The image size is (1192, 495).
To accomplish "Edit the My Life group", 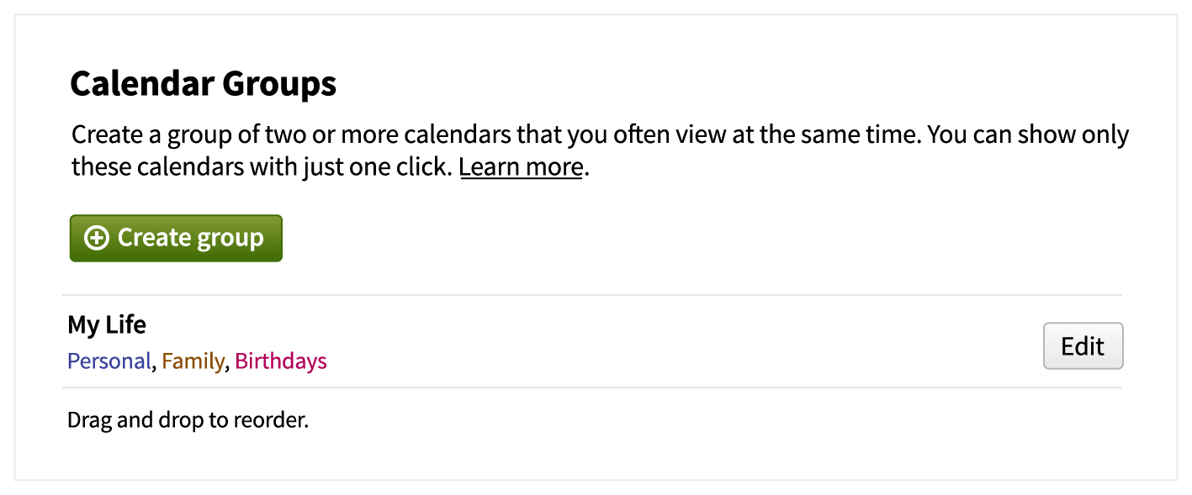I will tap(1083, 345).
